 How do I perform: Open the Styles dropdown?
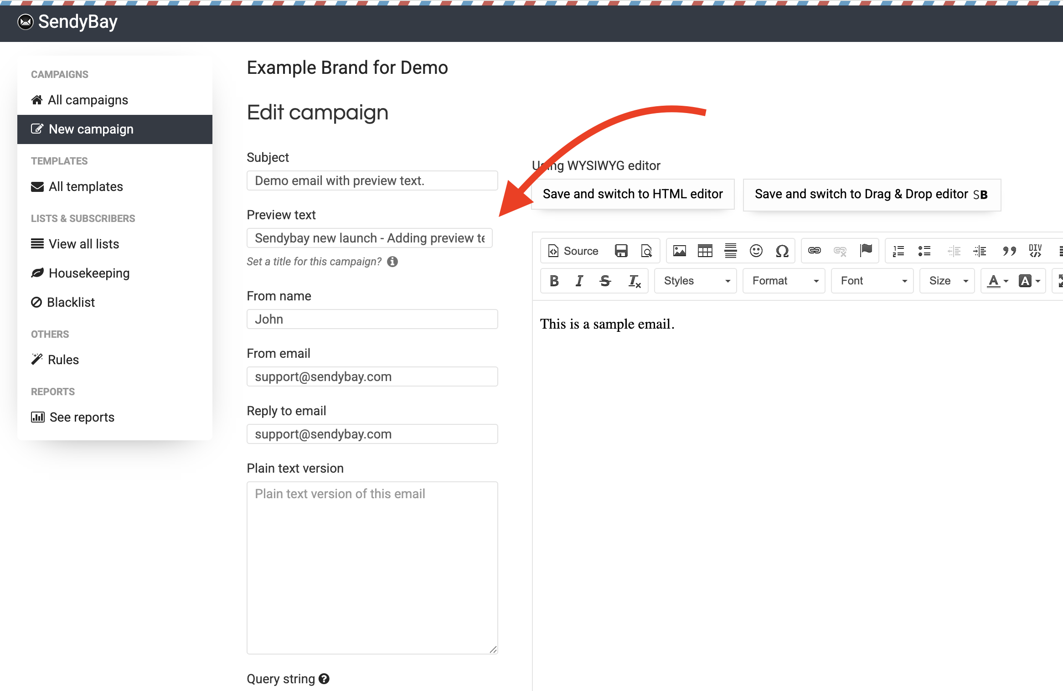point(696,281)
